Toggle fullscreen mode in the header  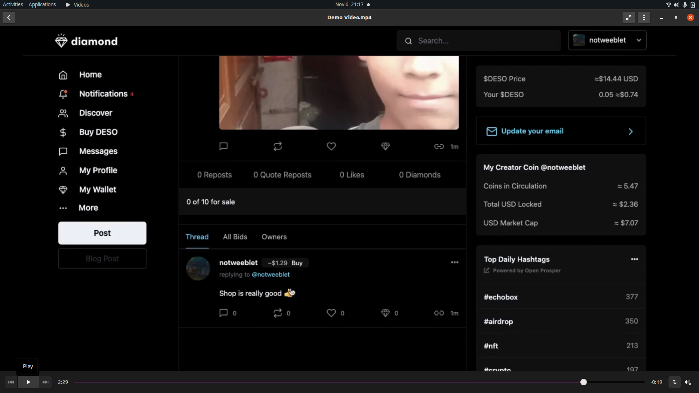click(629, 17)
